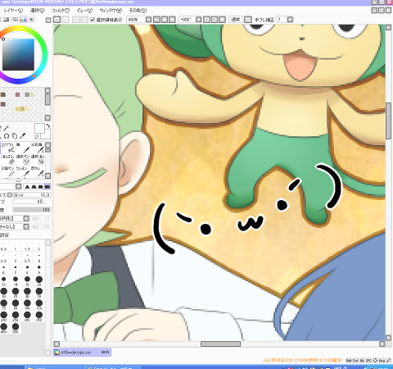Click the zoom out minus button

tap(156, 20)
